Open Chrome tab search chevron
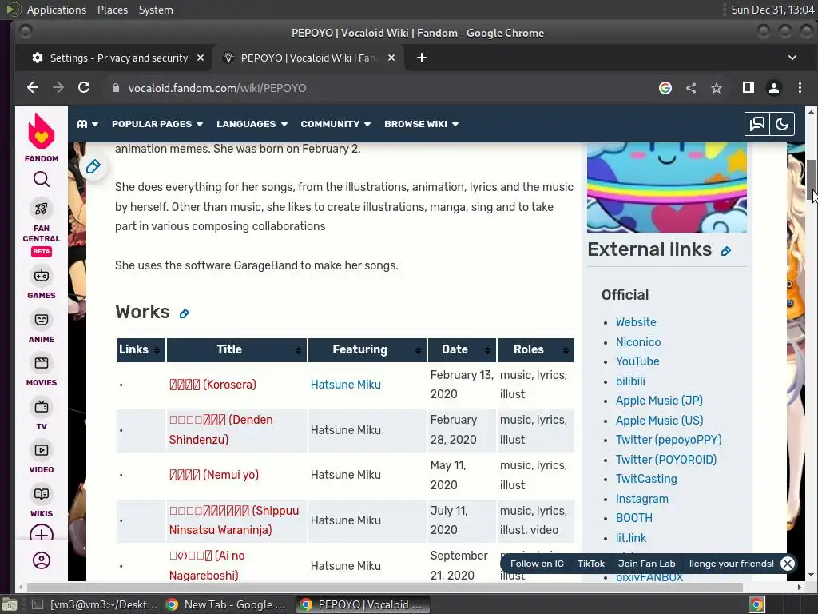Image resolution: width=818 pixels, height=614 pixels. 792,58
